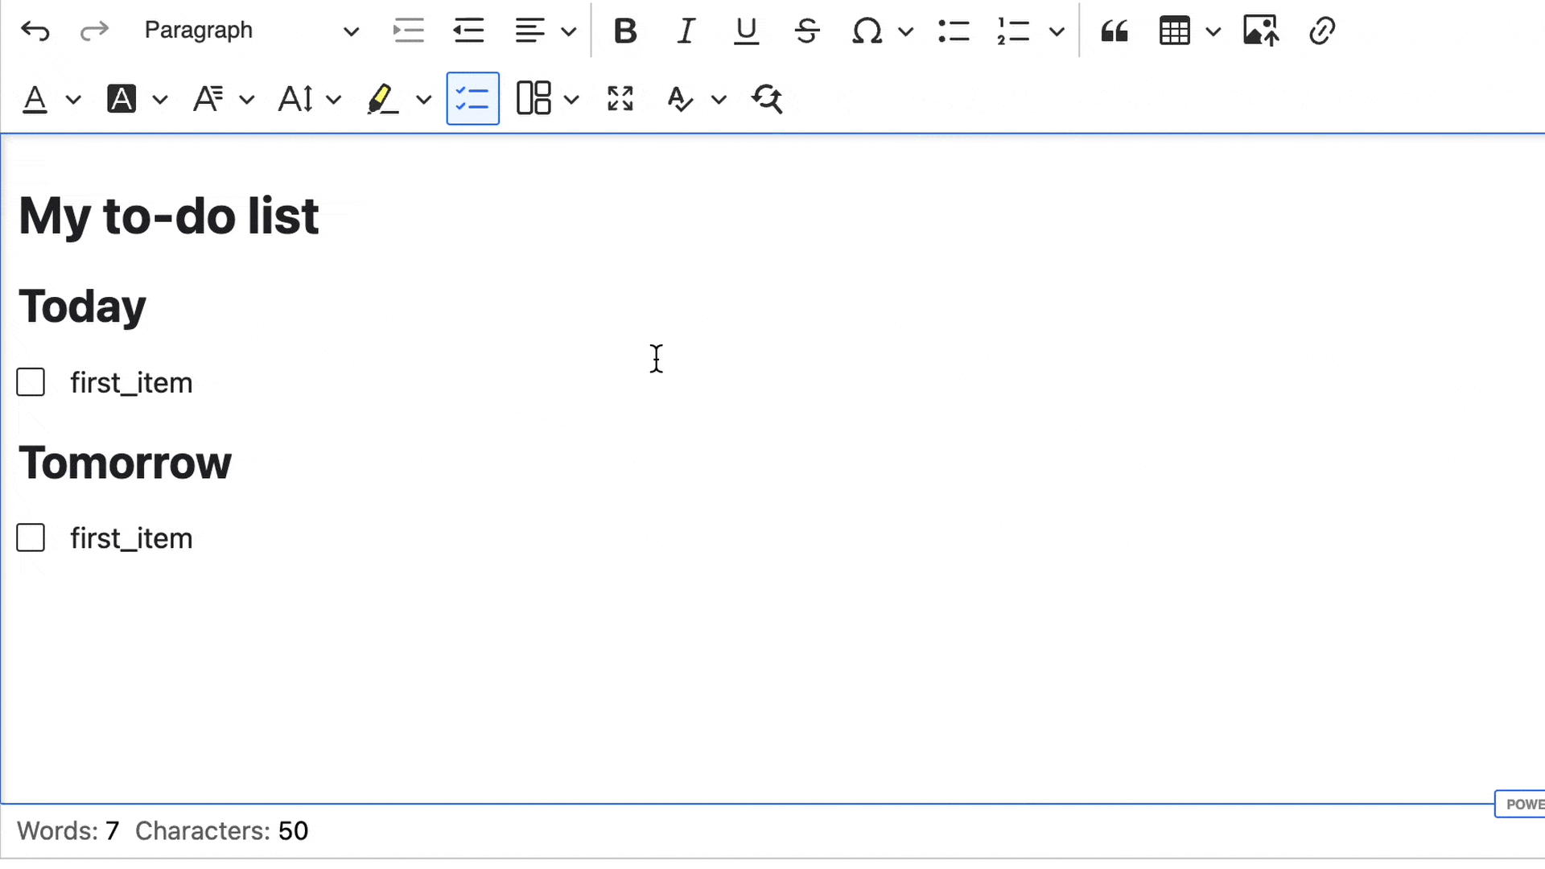The image size is (1545, 869).
Task: Click the fullscreen mode icon
Action: pos(620,99)
